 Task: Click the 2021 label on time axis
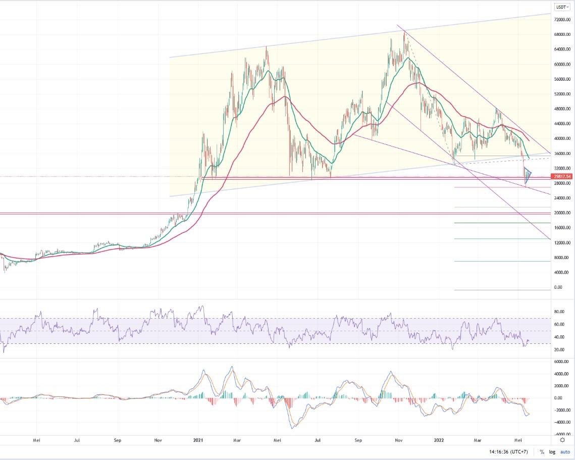tap(198, 440)
